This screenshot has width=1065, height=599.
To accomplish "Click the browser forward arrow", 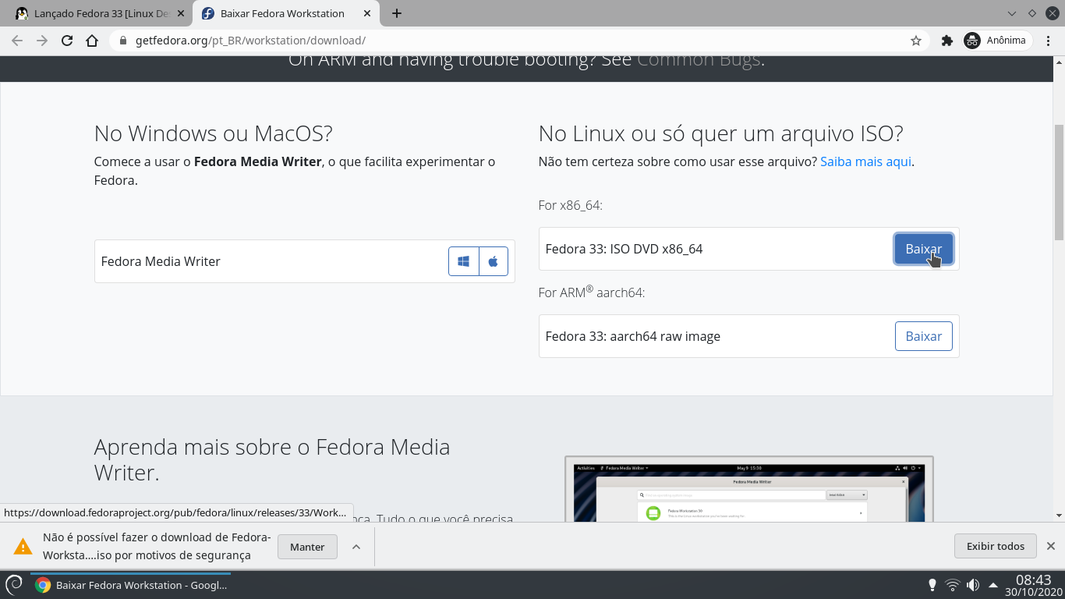I will [x=42, y=41].
